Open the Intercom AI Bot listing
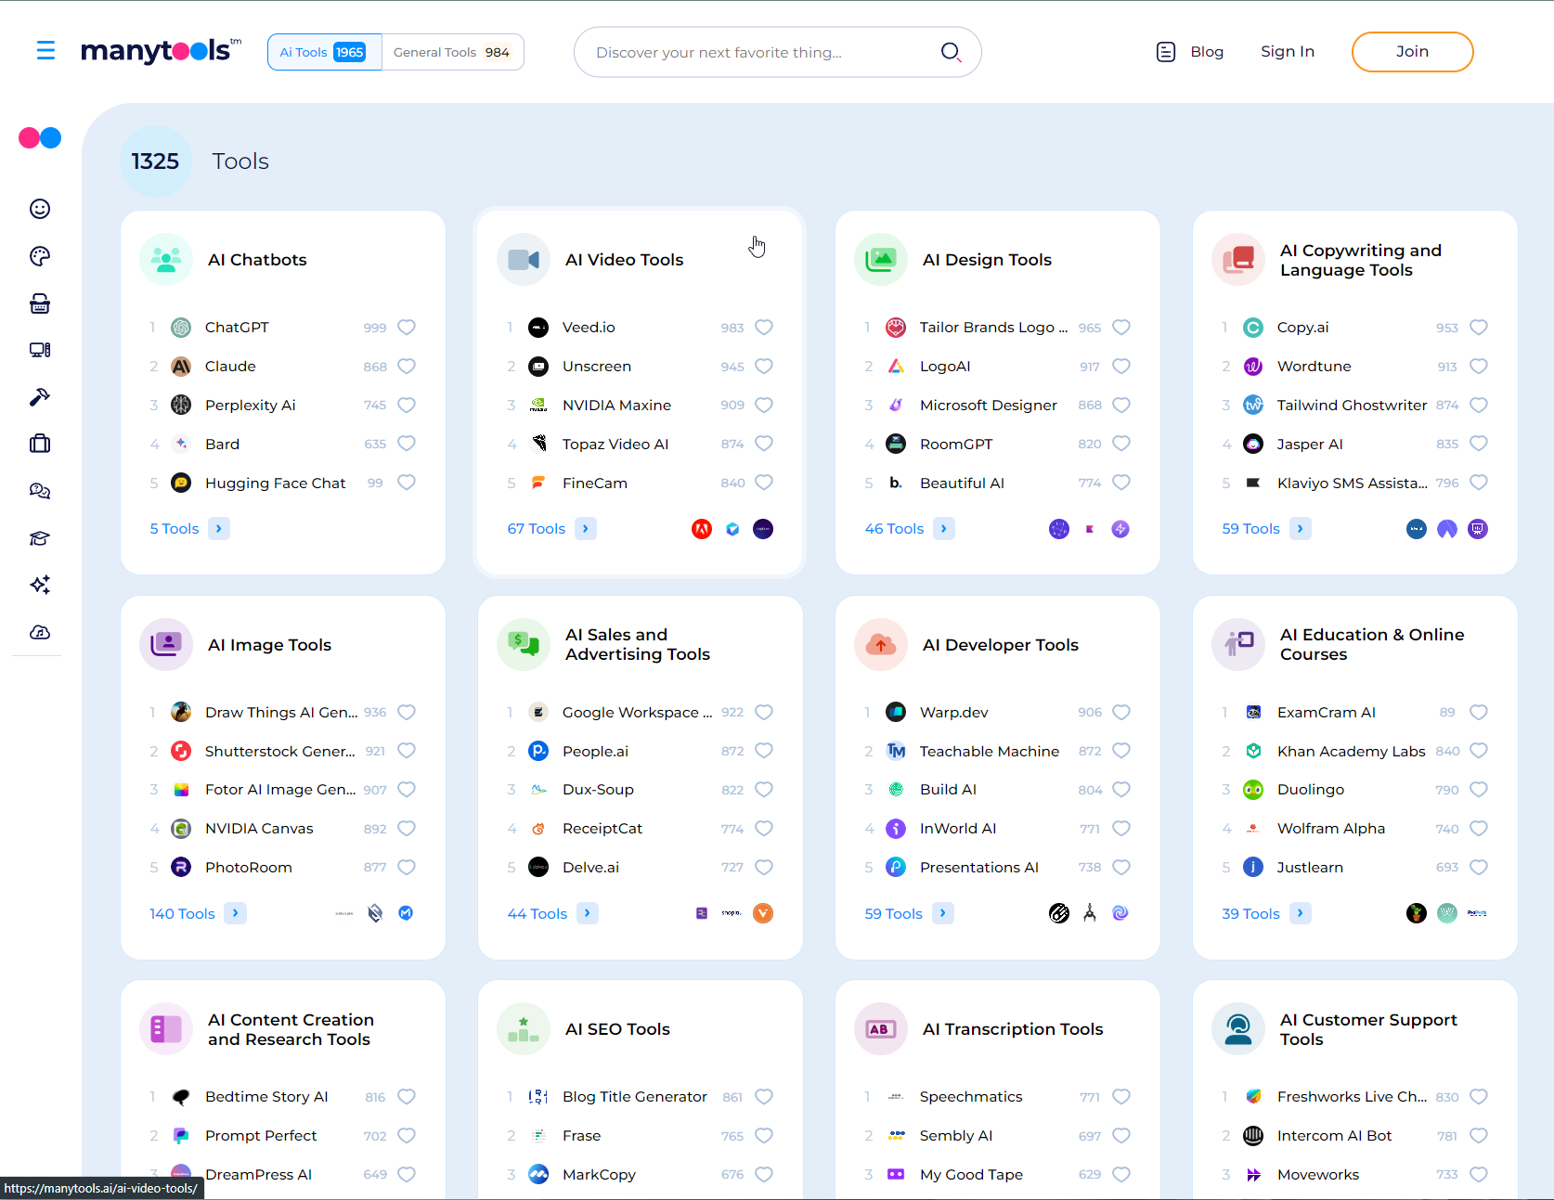 (1335, 1136)
